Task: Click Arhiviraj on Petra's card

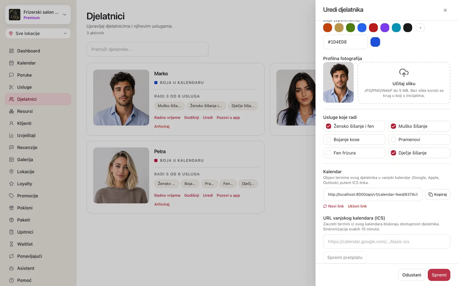Action: pyautogui.click(x=162, y=204)
